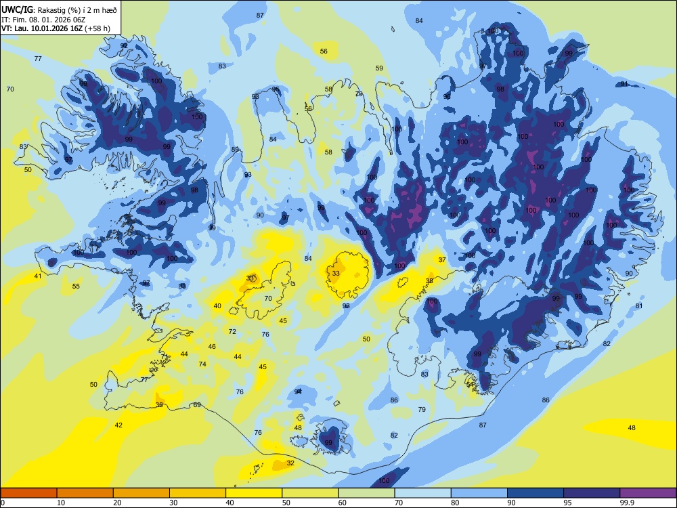Click the map value '71'
The image size is (677, 508).
pyautogui.click(x=165, y=356)
